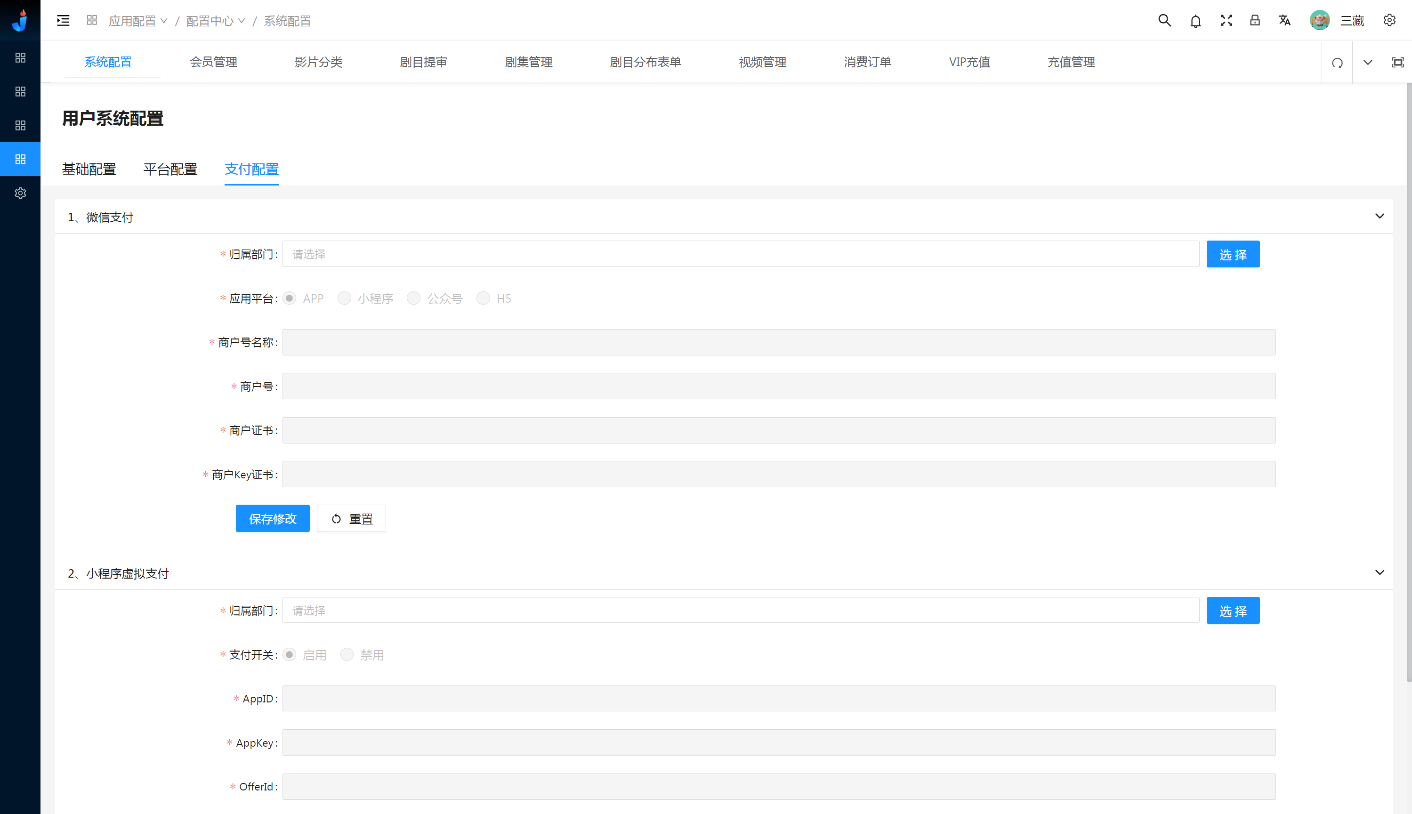This screenshot has height=814, width=1412.
Task: Select the 小程序 radio option
Action: 344,298
